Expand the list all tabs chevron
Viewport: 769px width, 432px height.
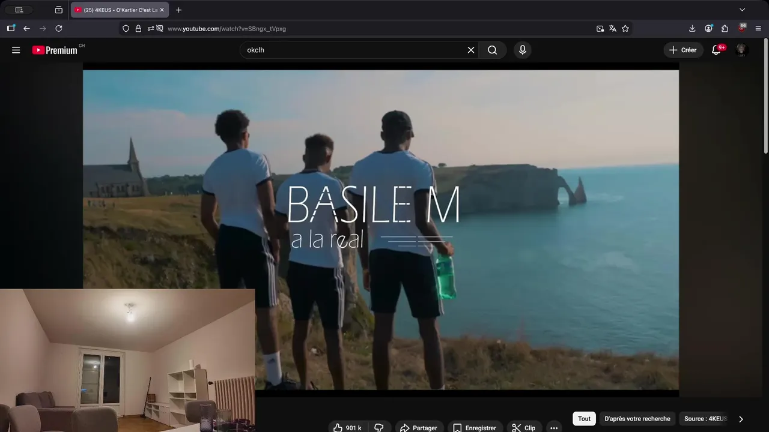pyautogui.click(x=742, y=10)
